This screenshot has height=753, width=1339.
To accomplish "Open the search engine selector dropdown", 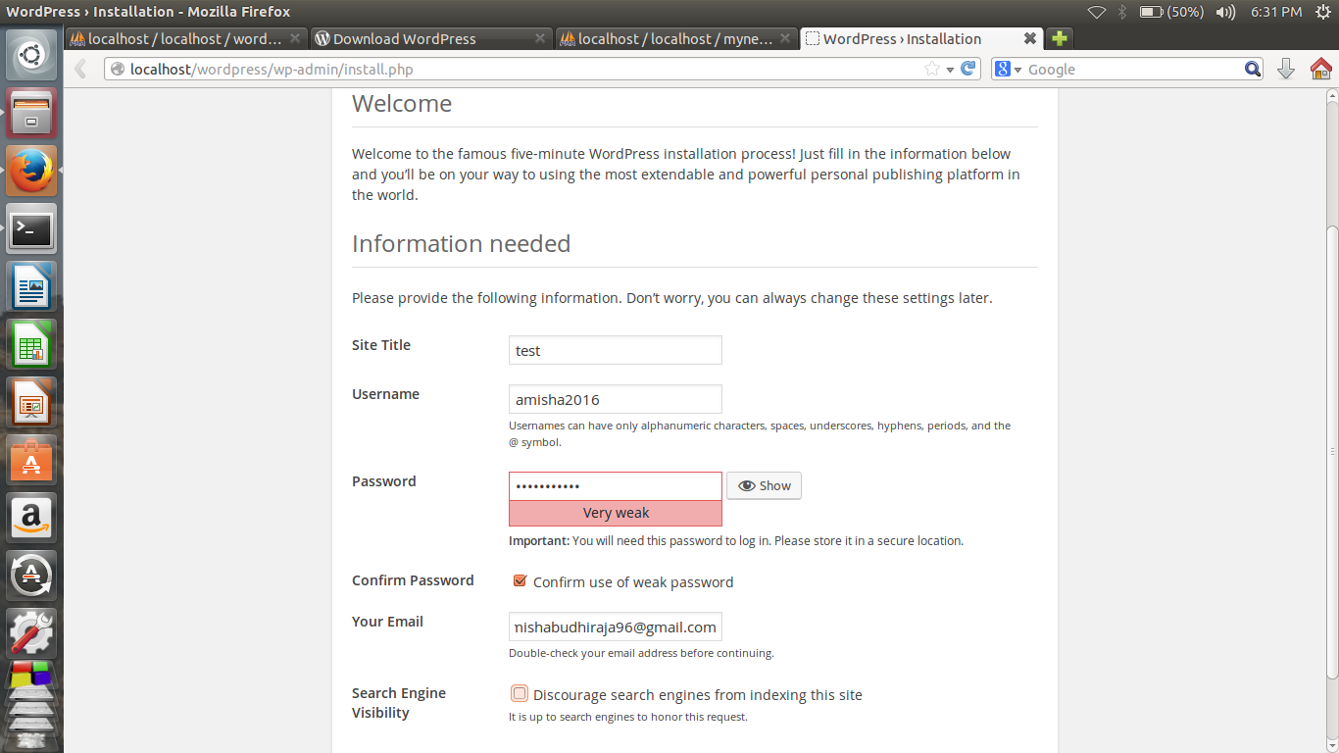I will (1008, 69).
